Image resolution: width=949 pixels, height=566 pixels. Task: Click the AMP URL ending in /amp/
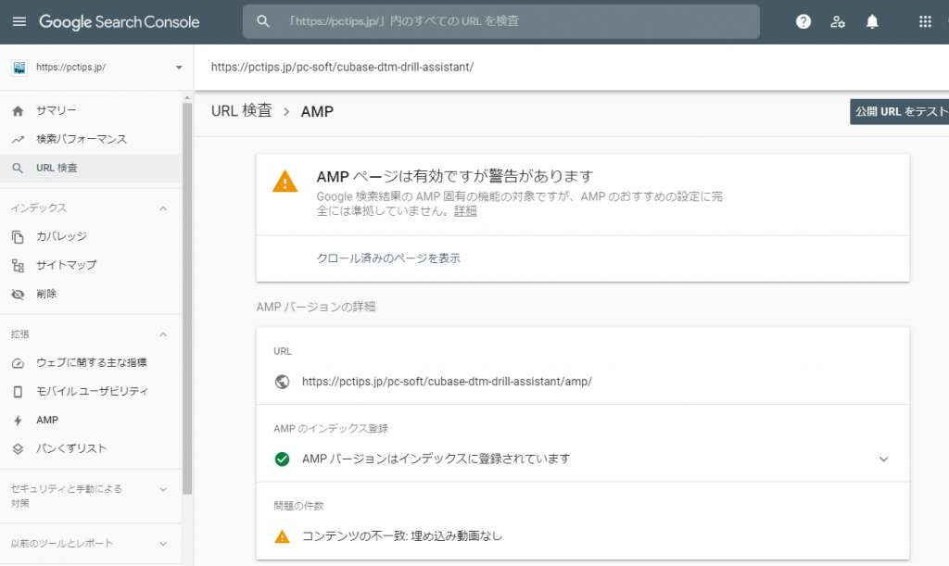pos(447,382)
